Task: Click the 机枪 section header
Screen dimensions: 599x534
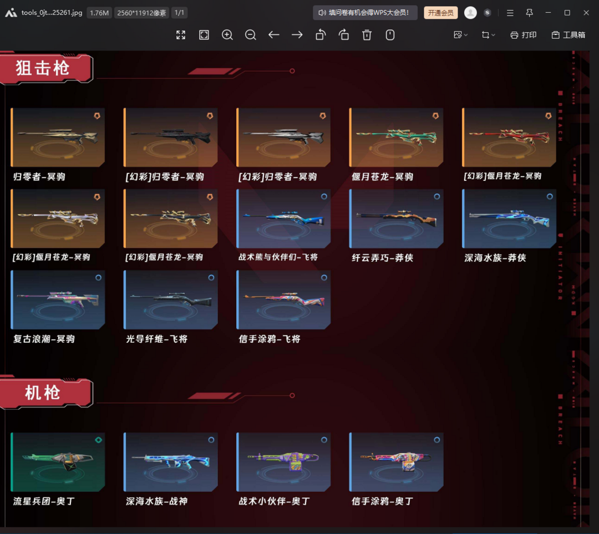Action: [45, 393]
